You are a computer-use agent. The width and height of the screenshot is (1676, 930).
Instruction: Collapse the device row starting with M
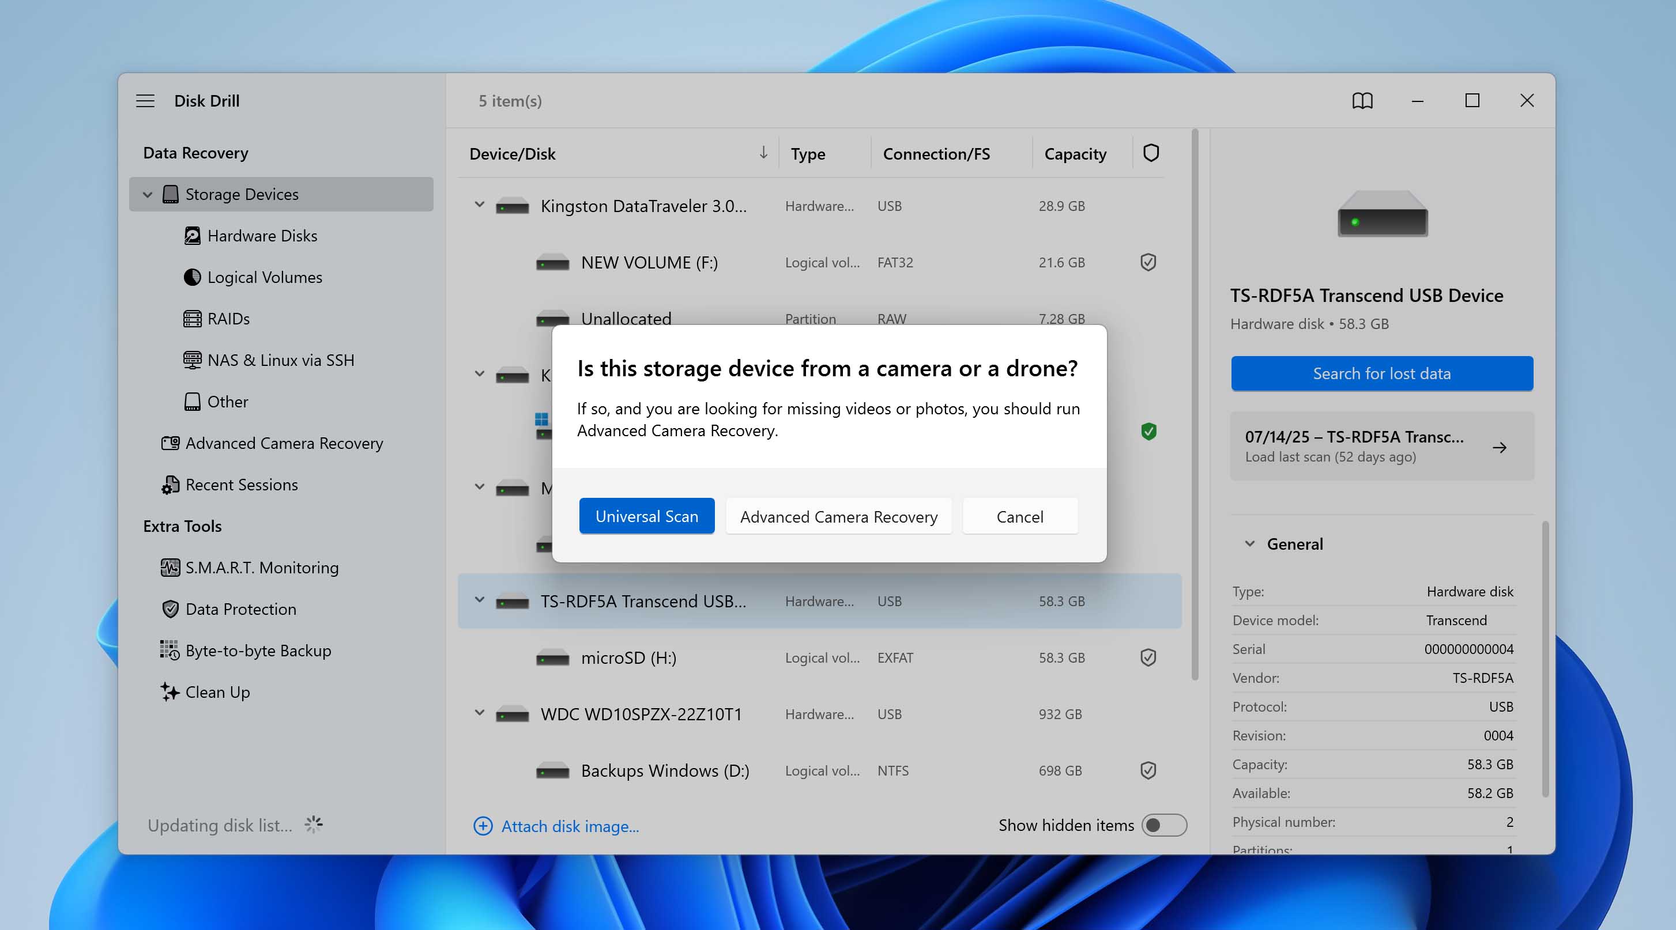(x=480, y=487)
